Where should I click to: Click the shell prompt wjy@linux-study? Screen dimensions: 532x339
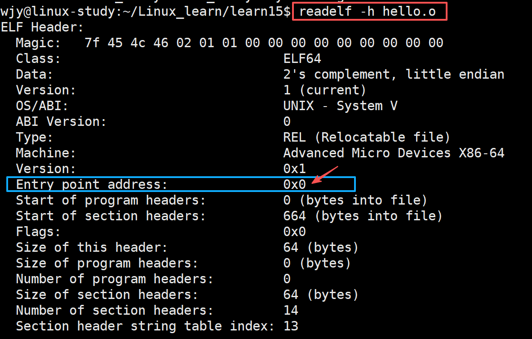(x=58, y=12)
